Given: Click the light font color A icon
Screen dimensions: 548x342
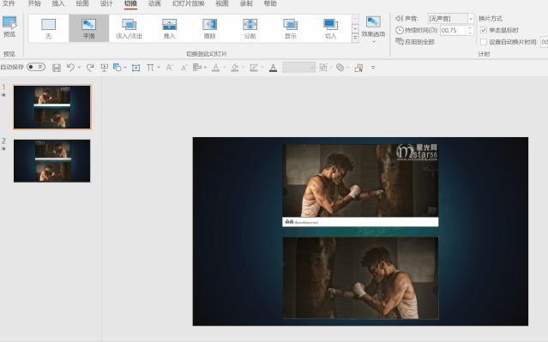Looking at the screenshot, I should (x=216, y=68).
